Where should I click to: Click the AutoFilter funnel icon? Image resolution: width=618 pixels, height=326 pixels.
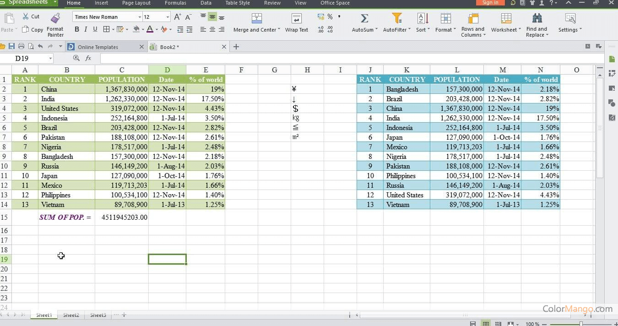pyautogui.click(x=396, y=18)
